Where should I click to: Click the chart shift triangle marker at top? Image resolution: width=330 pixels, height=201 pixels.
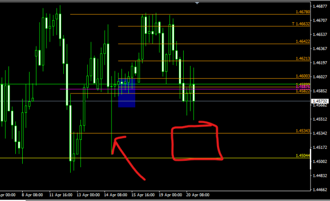point(197,3)
